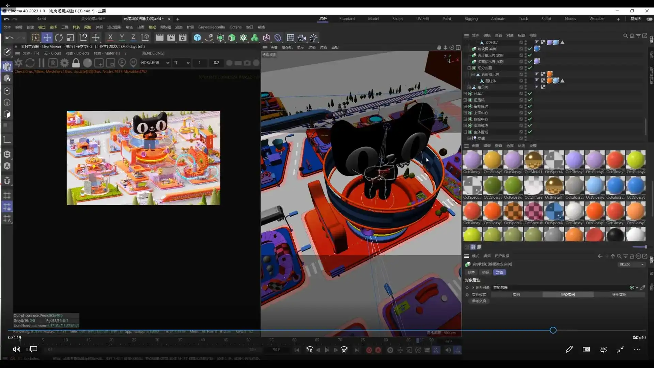This screenshot has width=654, height=368.
Task: Open the HDR/sRGB dropdown
Action: click(155, 63)
